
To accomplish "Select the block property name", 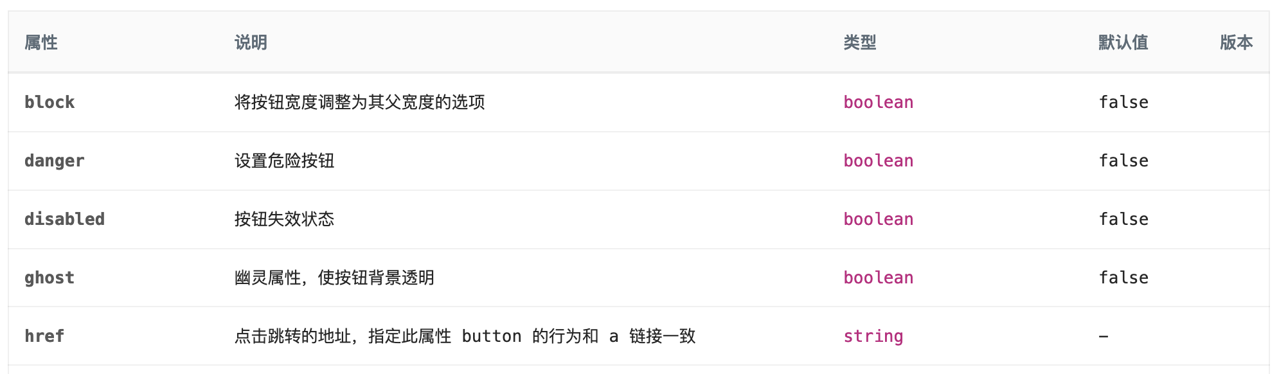I will point(49,102).
